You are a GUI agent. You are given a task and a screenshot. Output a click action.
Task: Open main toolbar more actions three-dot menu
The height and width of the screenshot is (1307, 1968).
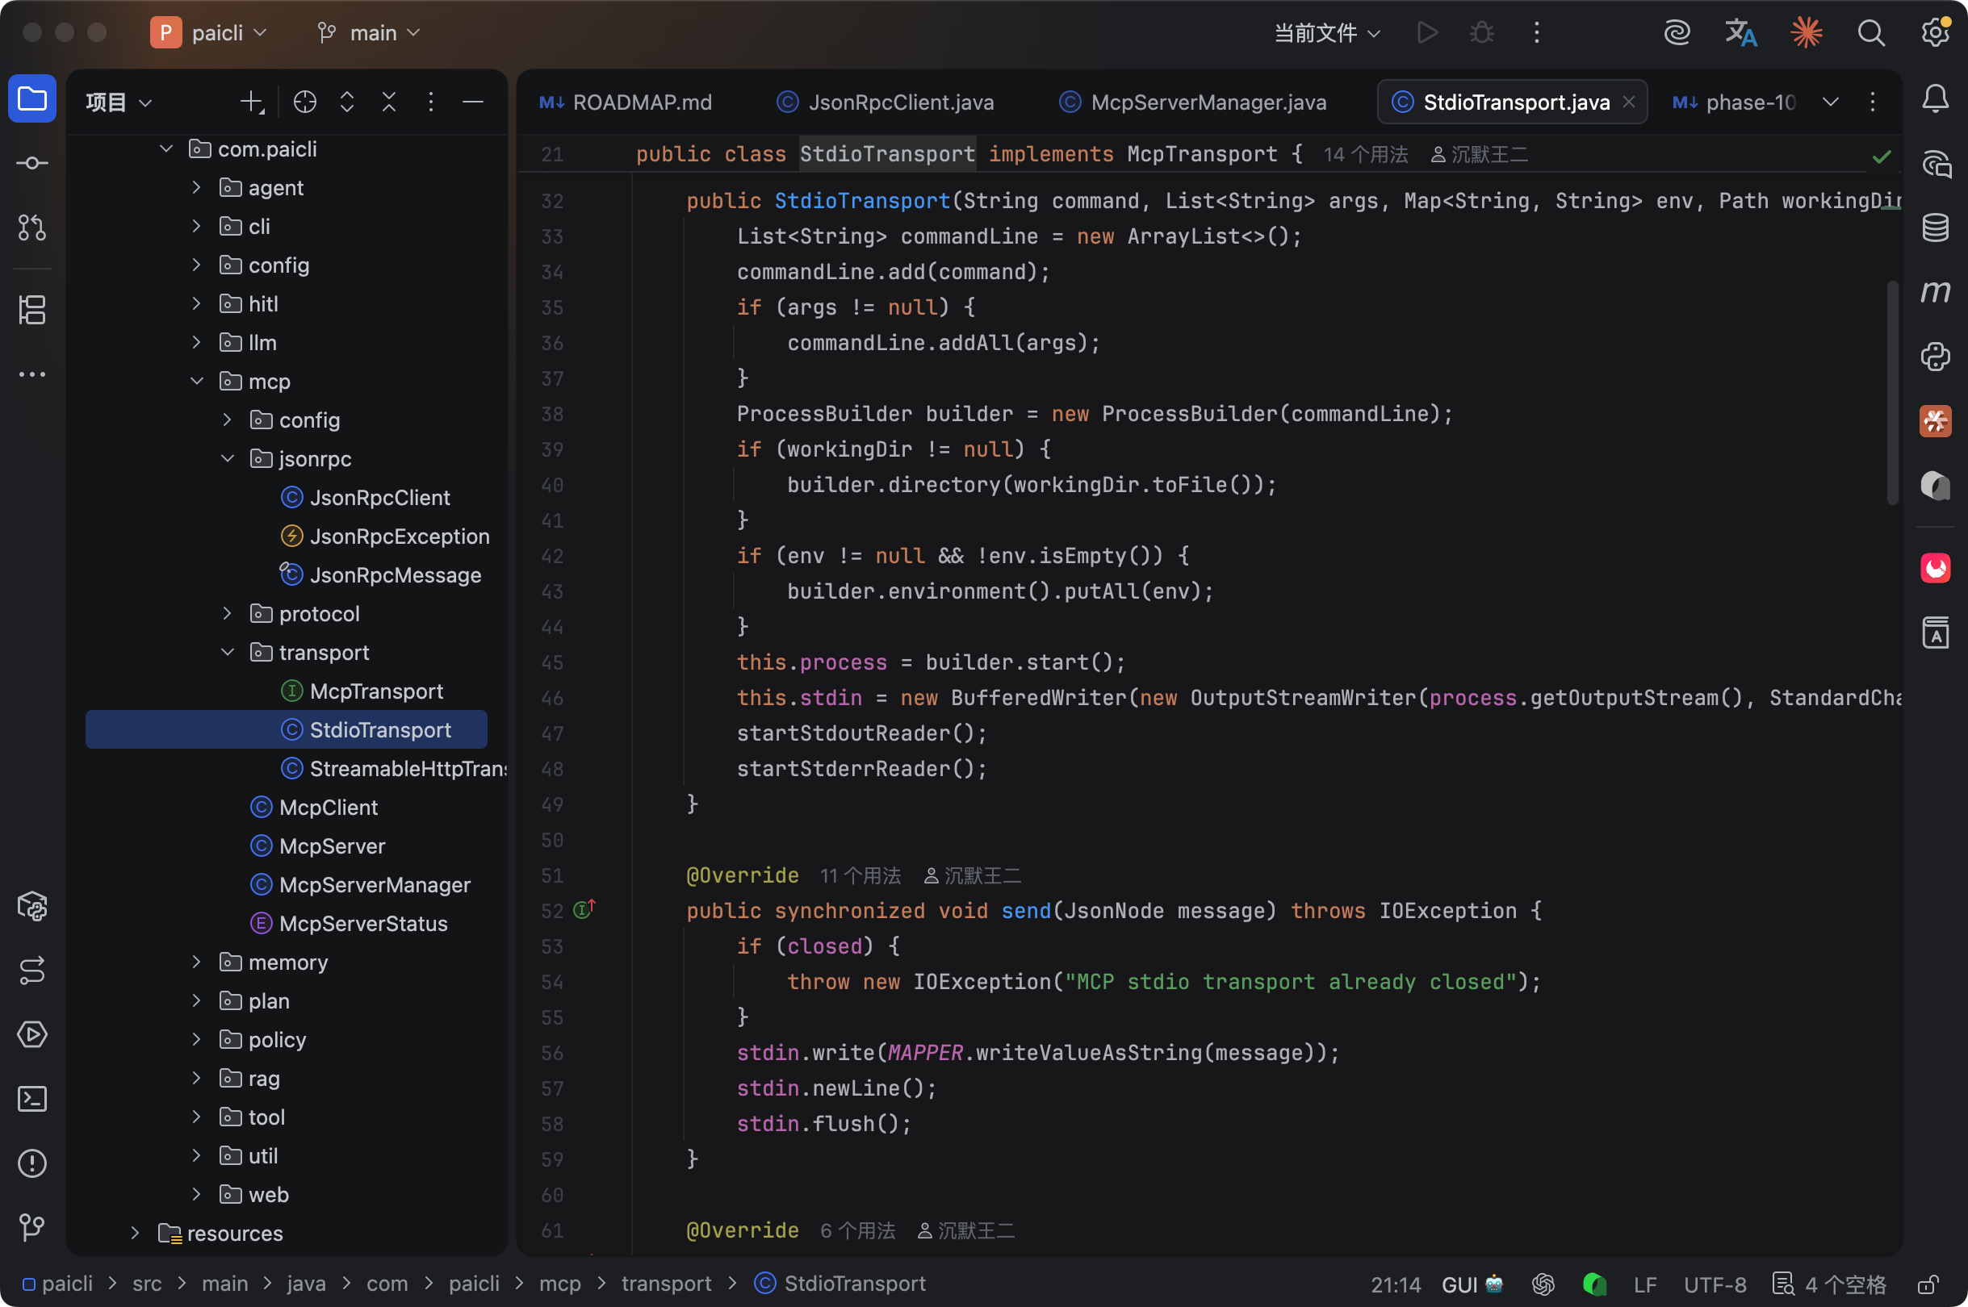click(x=1536, y=32)
